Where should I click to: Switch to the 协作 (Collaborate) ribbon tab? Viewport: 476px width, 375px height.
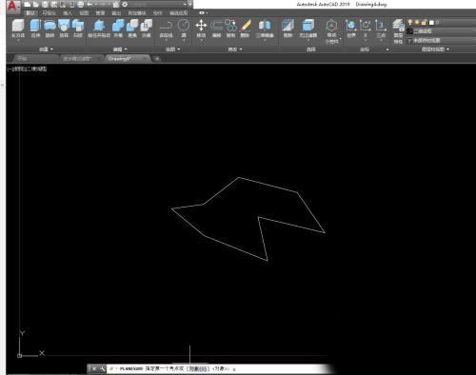[157, 13]
